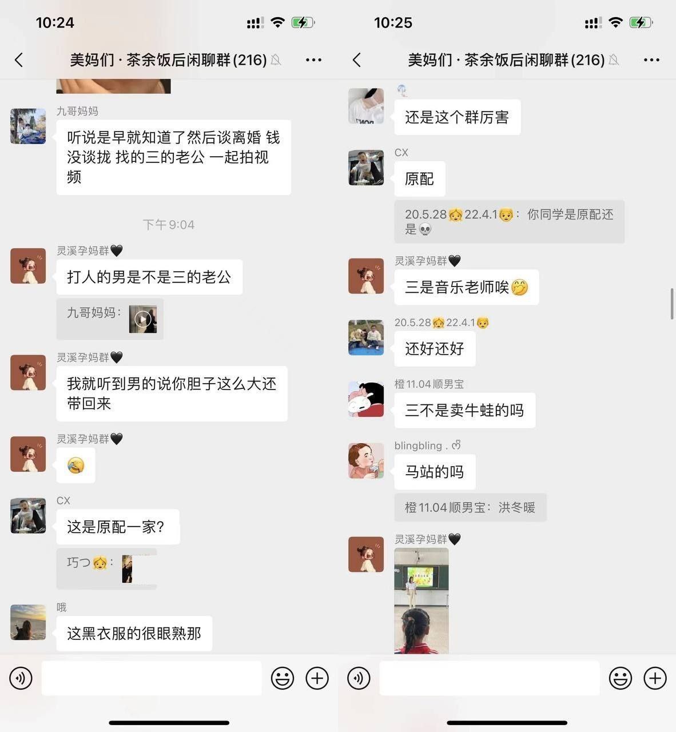Open the plus attachments menu in right chat

pos(655,678)
